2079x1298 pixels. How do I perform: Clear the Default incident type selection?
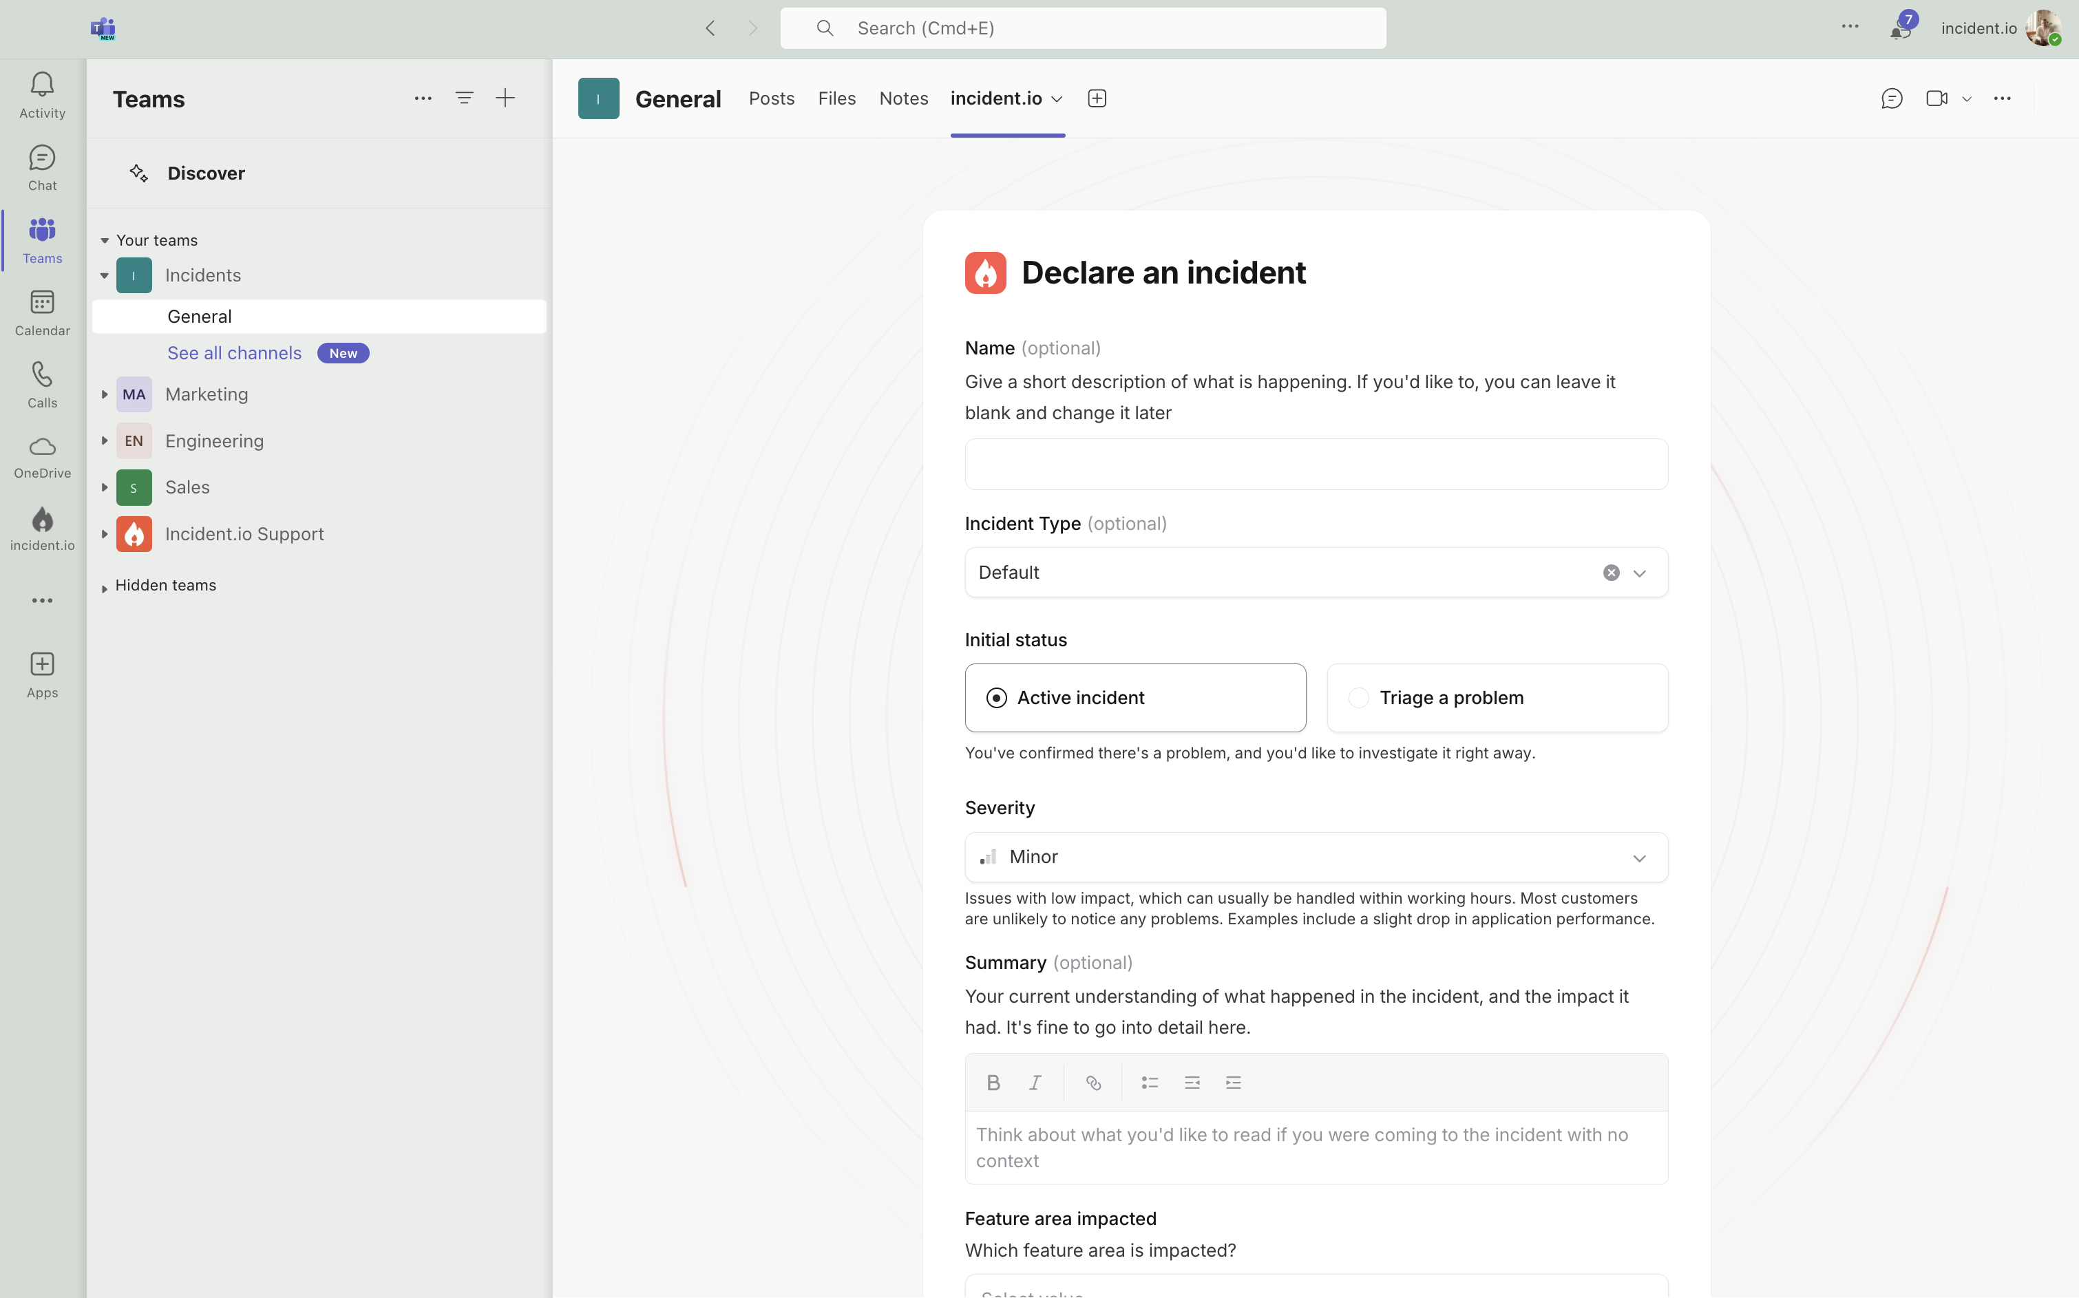[1611, 573]
